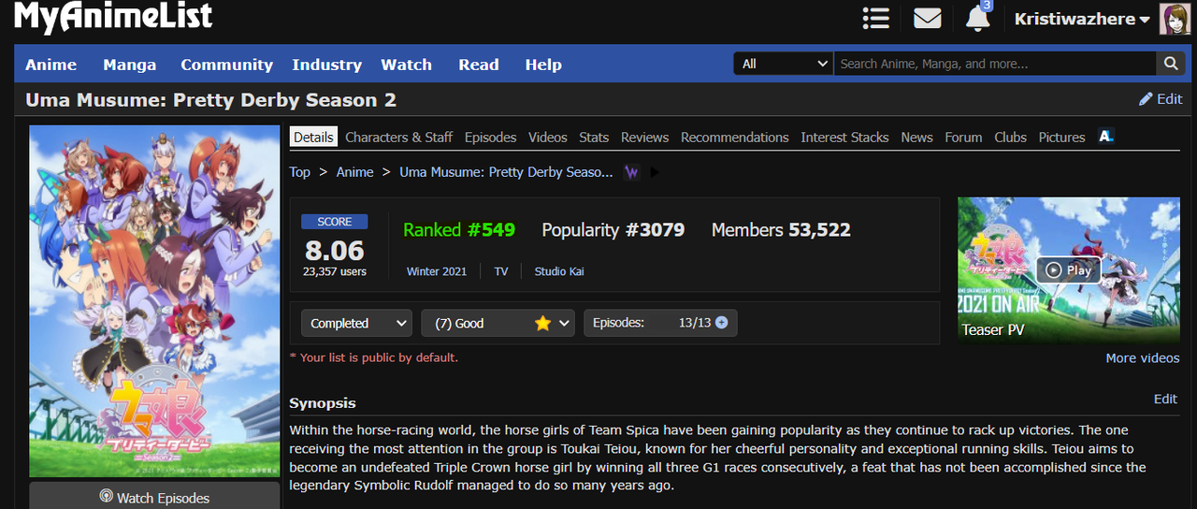Click the purple W streaming icon in the breadcrumb
The height and width of the screenshot is (509, 1197).
631,172
